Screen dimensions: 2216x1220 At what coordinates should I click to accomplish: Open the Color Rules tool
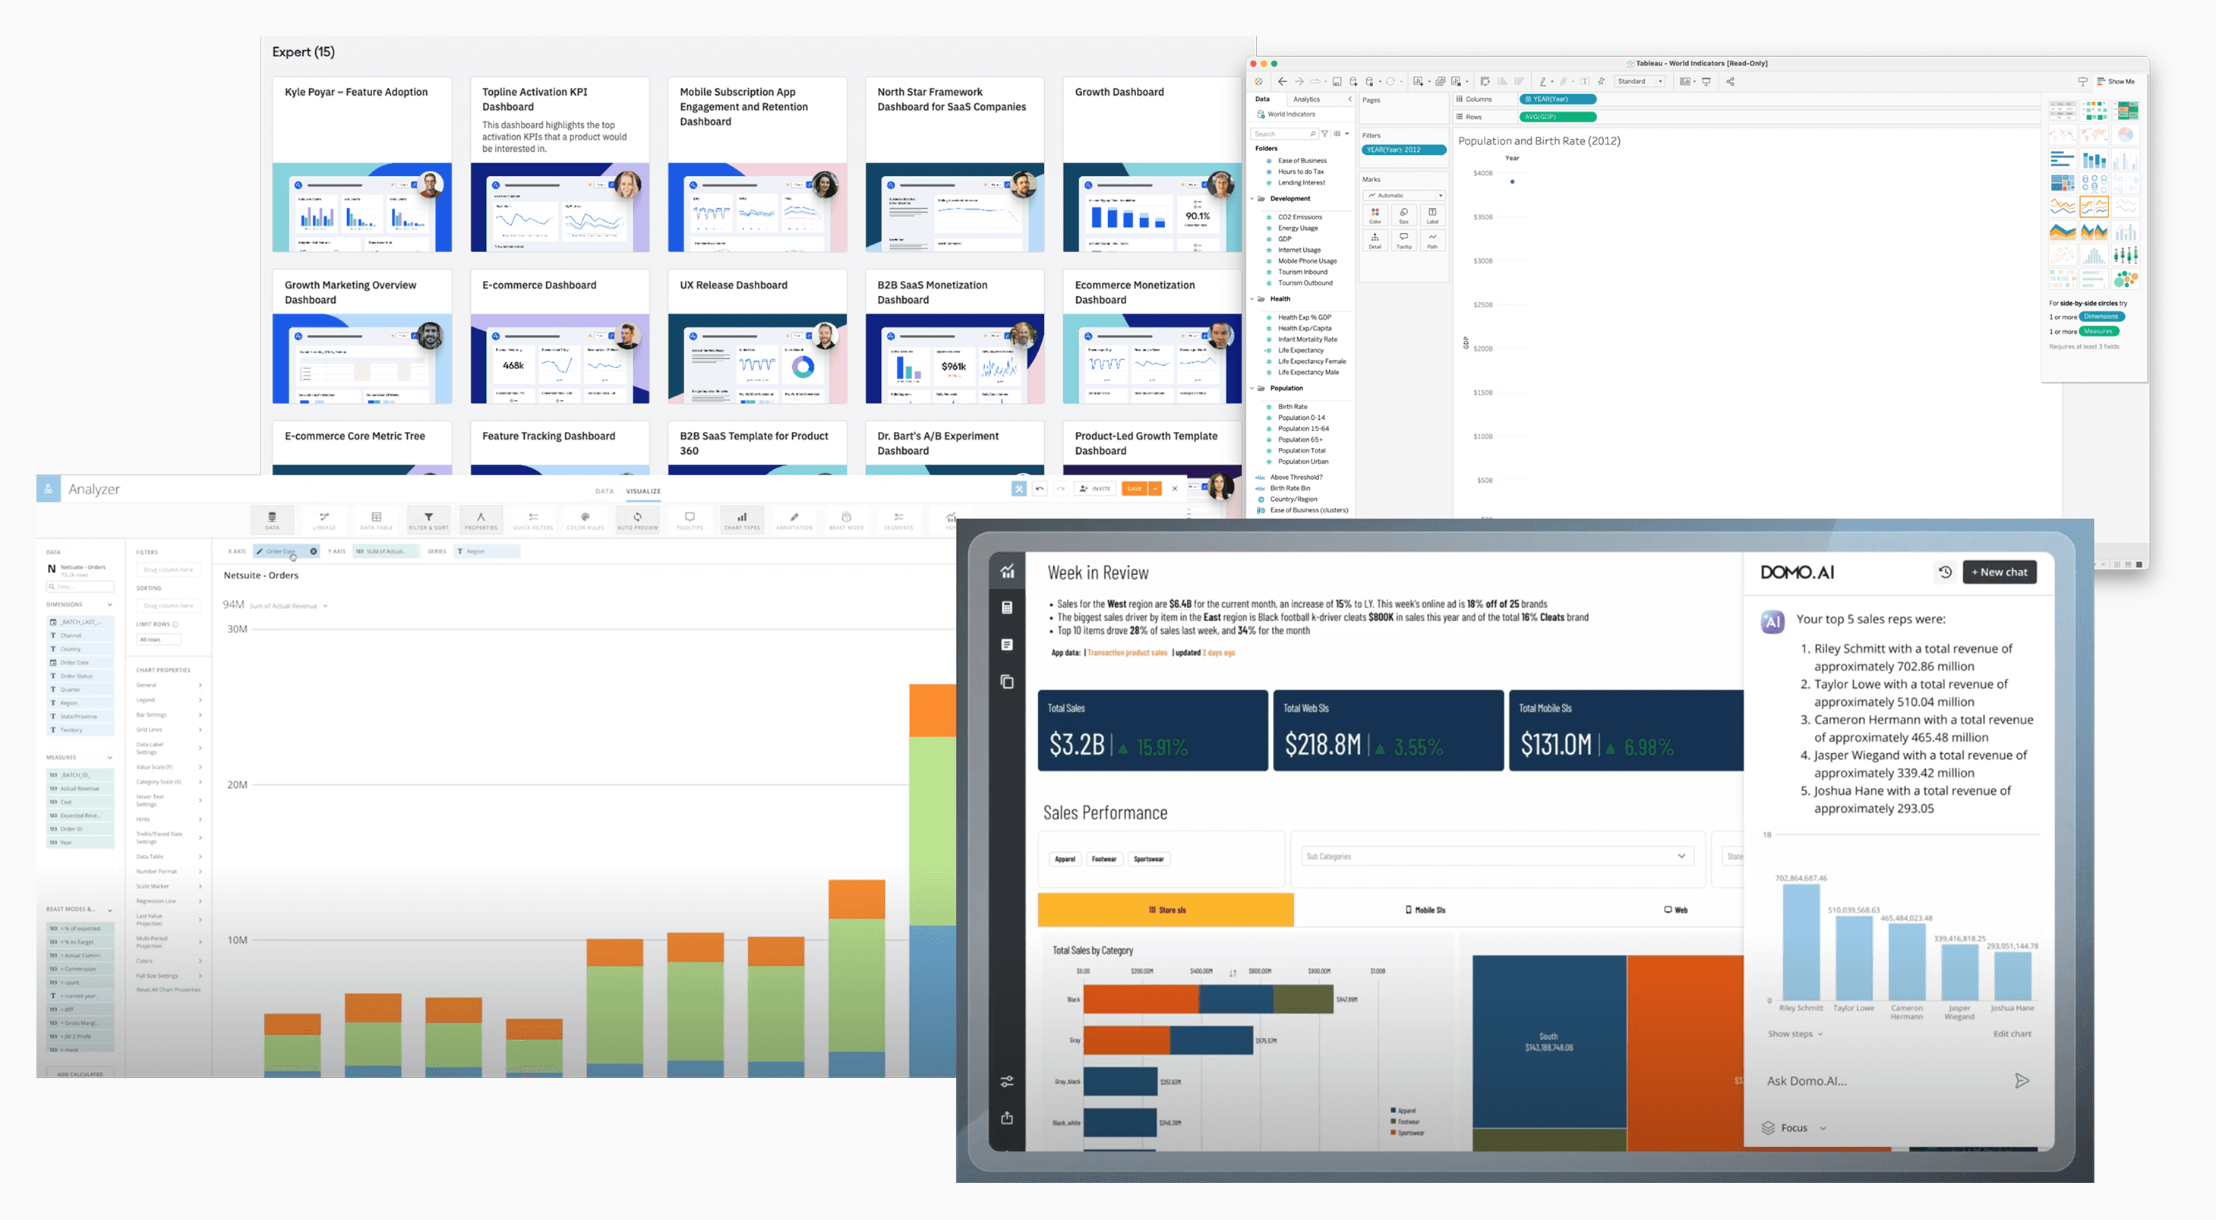(x=585, y=519)
